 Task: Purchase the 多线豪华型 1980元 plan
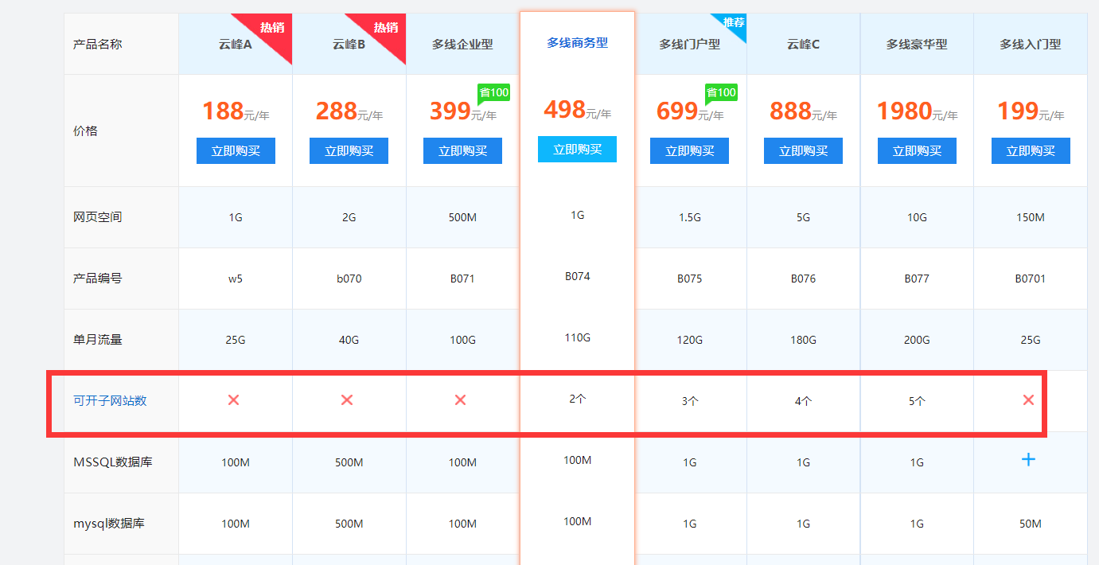tap(917, 150)
